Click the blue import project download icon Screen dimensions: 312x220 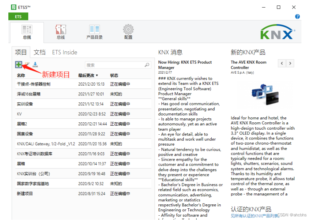coord(35,64)
